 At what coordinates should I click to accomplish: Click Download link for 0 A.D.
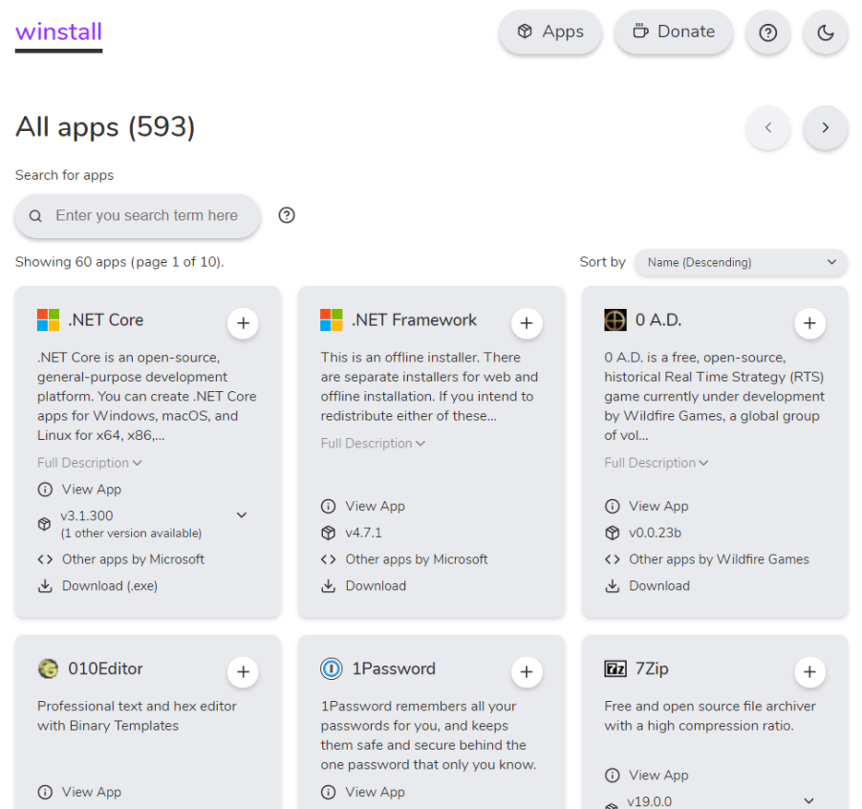[x=647, y=586]
